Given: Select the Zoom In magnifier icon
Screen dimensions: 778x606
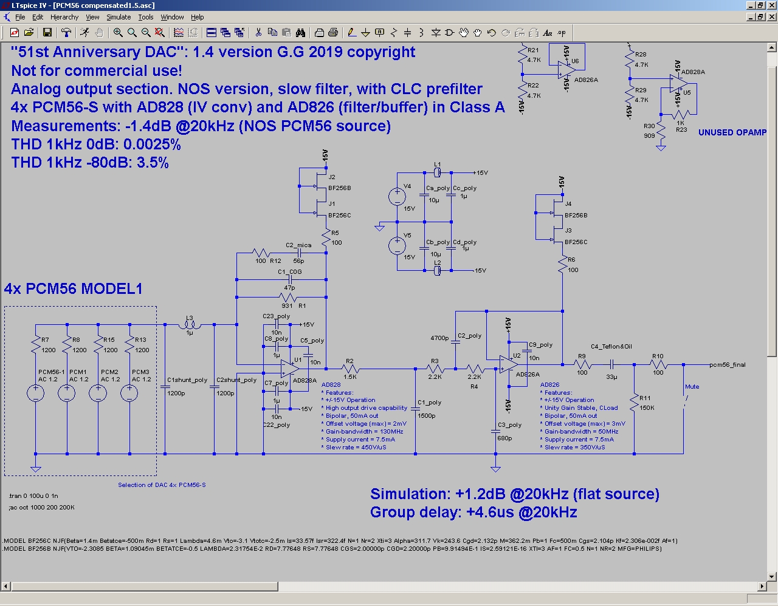Looking at the screenshot, I should point(117,32).
